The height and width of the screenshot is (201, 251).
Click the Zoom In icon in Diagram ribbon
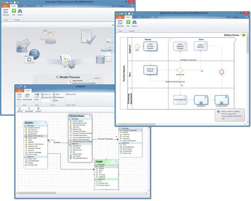(42, 94)
